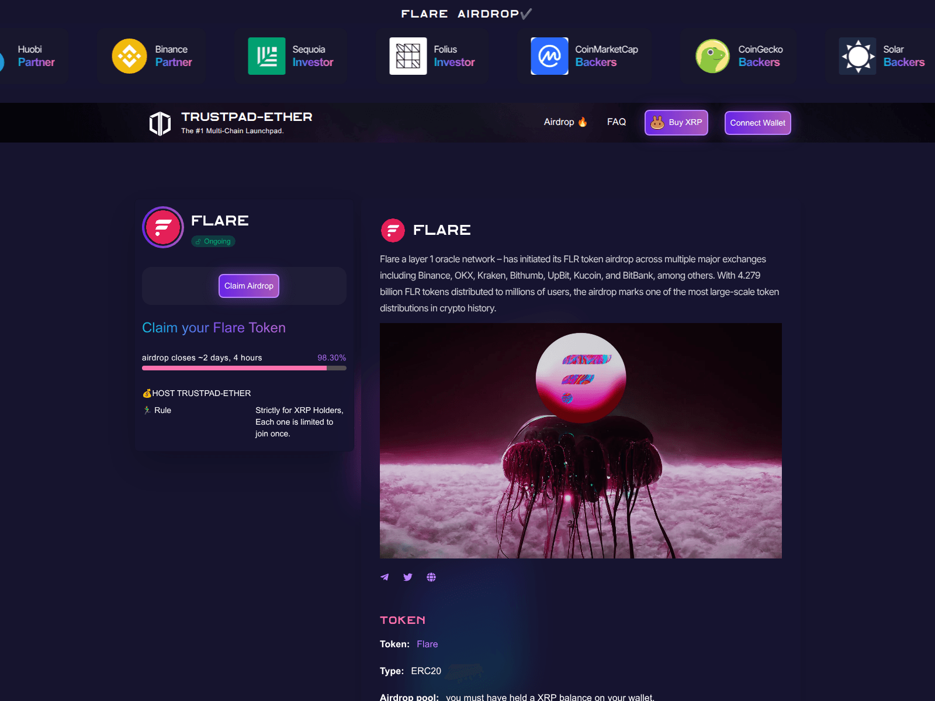
Task: Click the runner icon next to Rule
Action: (x=147, y=410)
